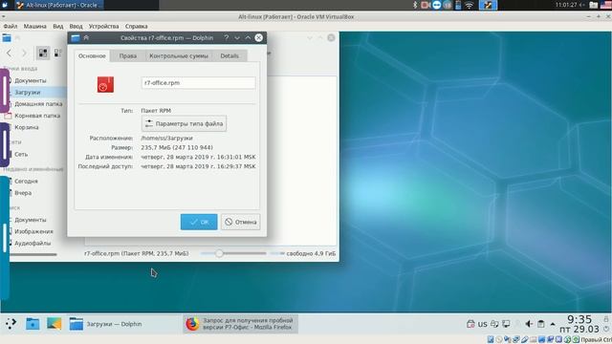Screen dimensions: 612x344
Task: Open Документы in Dolphin places
Action: coord(31,80)
